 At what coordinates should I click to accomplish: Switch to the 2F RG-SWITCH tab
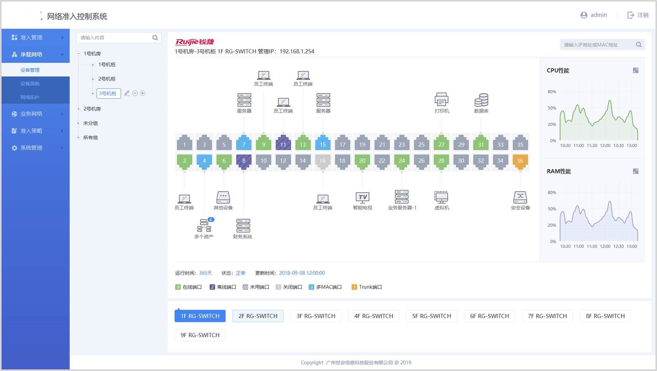(258, 316)
